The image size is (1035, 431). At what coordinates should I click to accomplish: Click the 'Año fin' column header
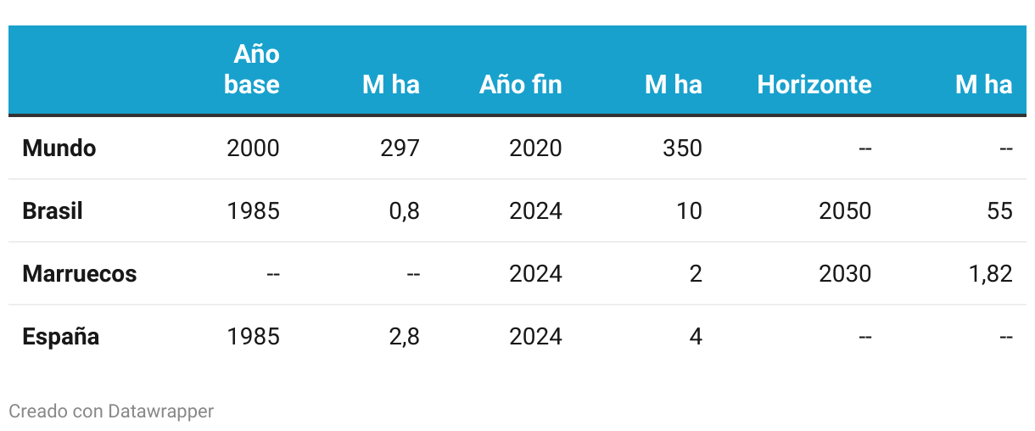(520, 85)
